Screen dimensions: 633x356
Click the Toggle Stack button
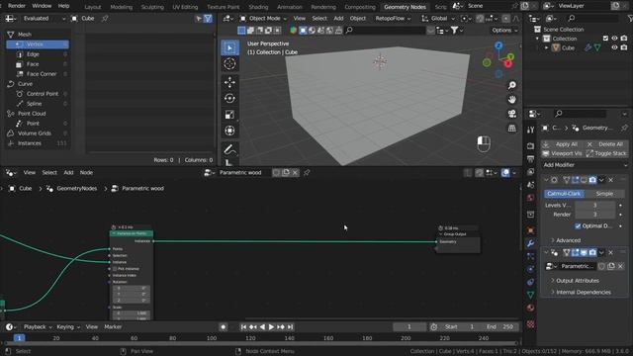tap(606, 154)
